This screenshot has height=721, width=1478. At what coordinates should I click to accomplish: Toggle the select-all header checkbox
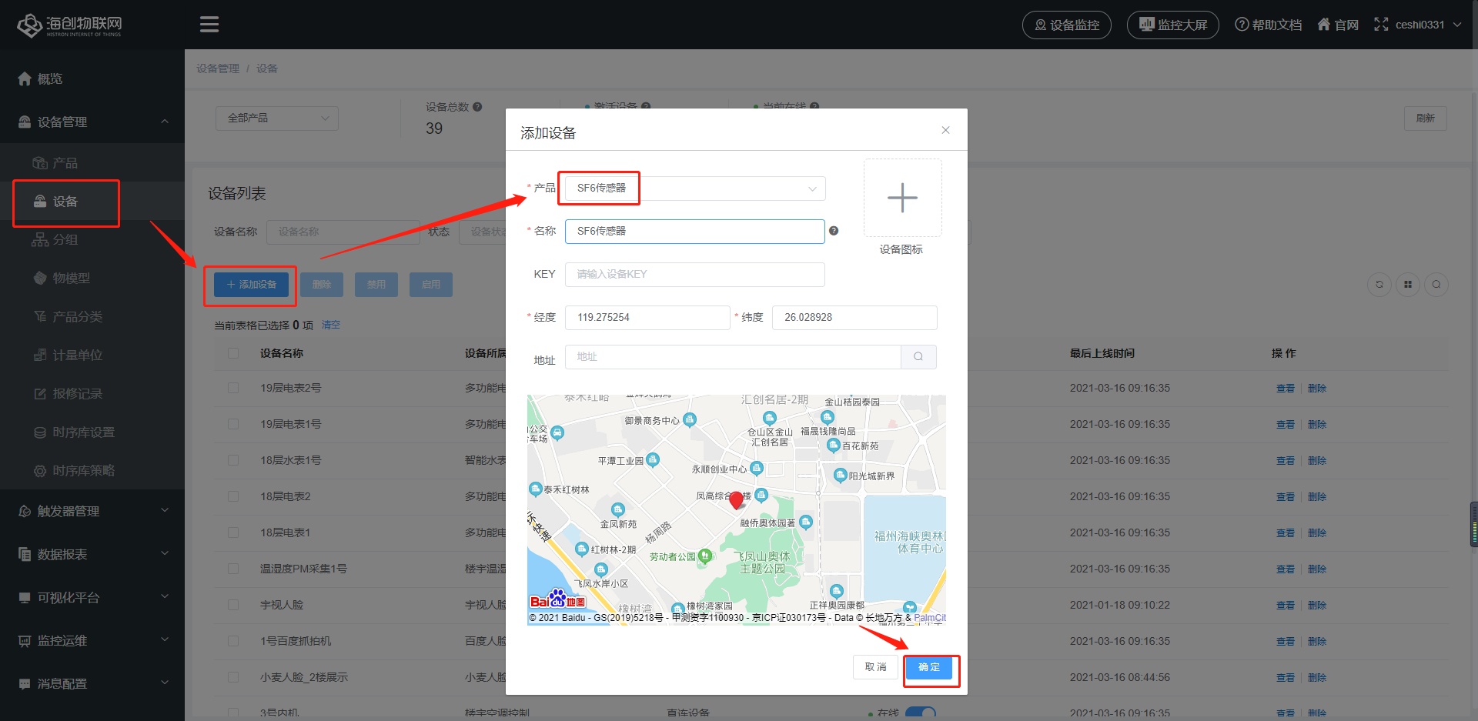coord(233,353)
